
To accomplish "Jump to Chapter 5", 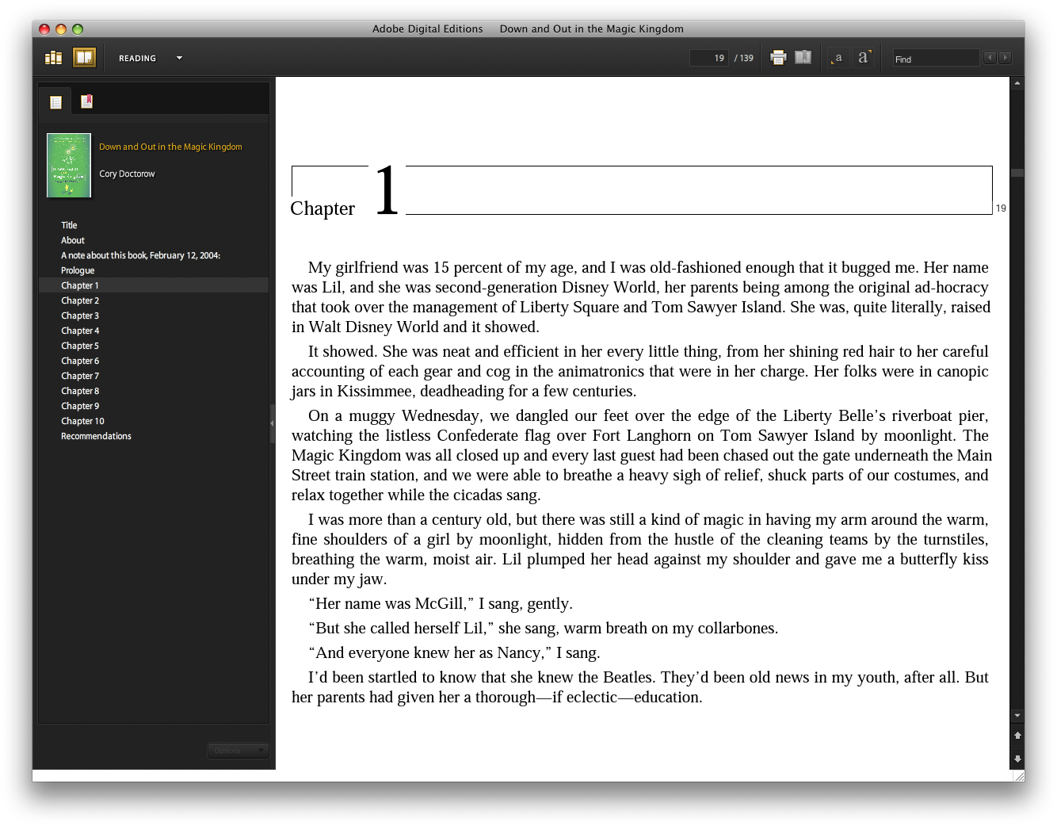I will click(80, 346).
